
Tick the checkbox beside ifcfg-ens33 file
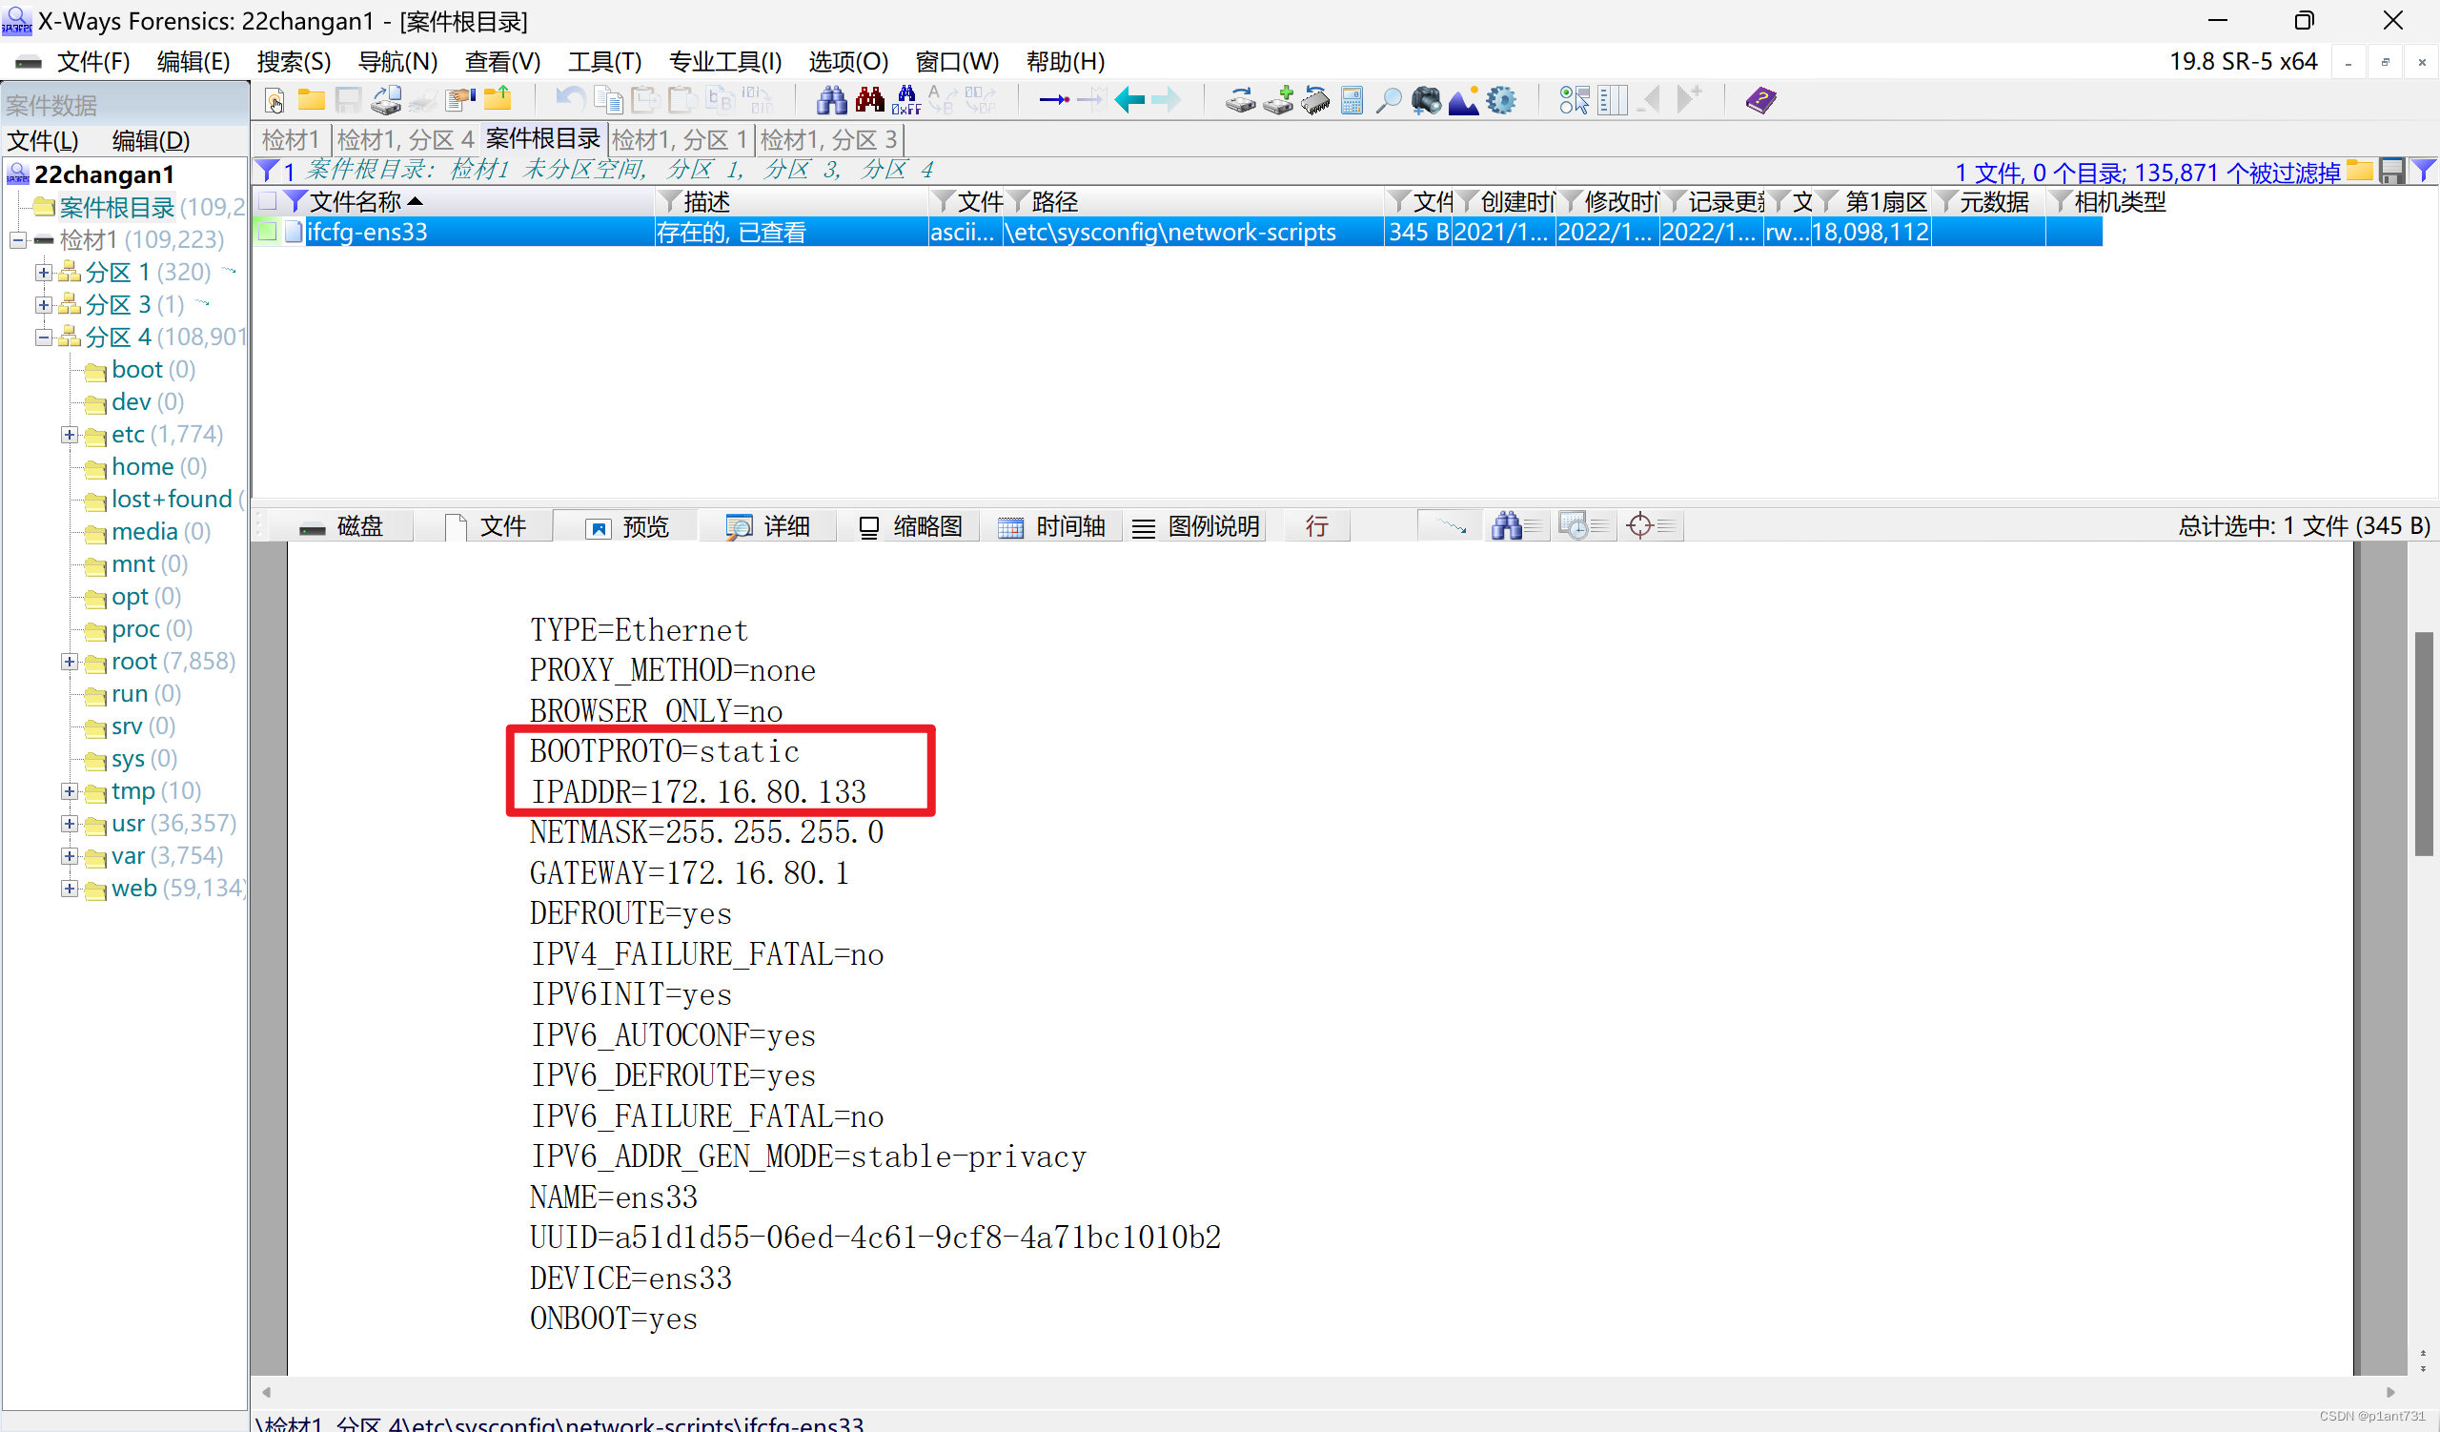click(x=268, y=232)
